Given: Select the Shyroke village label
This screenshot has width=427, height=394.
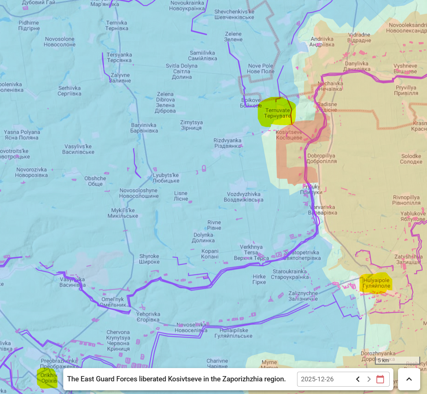Looking at the screenshot, I should (x=149, y=259).
